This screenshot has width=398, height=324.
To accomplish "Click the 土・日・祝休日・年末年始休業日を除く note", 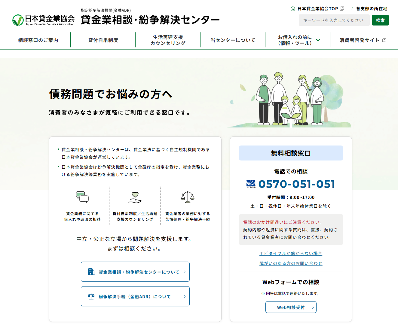I will 291,206.
